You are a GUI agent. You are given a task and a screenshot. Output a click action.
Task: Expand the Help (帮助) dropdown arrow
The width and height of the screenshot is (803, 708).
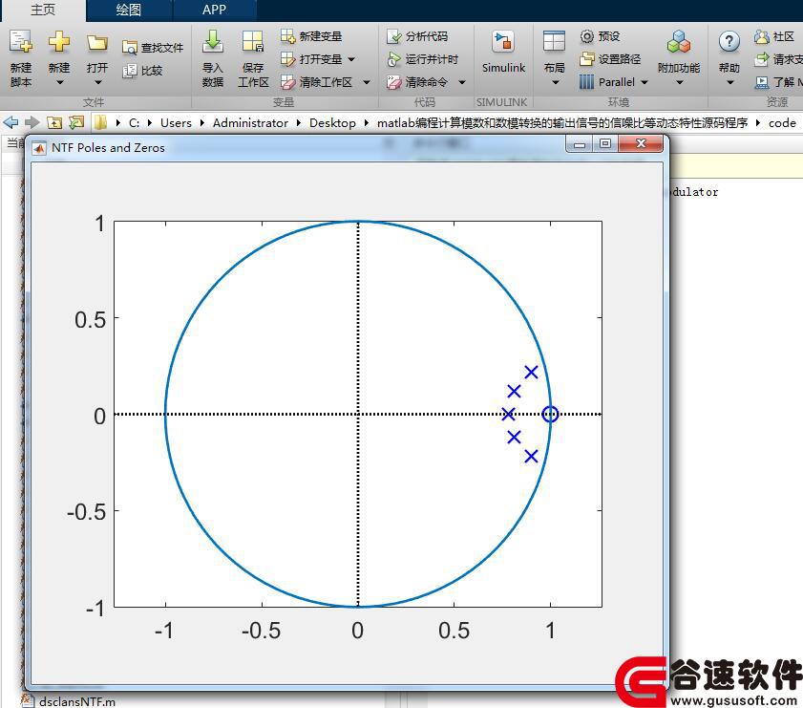coord(729,82)
